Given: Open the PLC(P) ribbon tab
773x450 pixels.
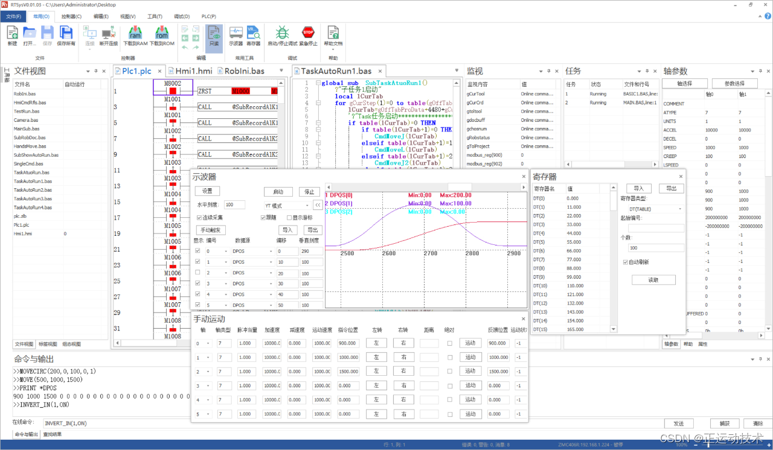Looking at the screenshot, I should pyautogui.click(x=209, y=16).
